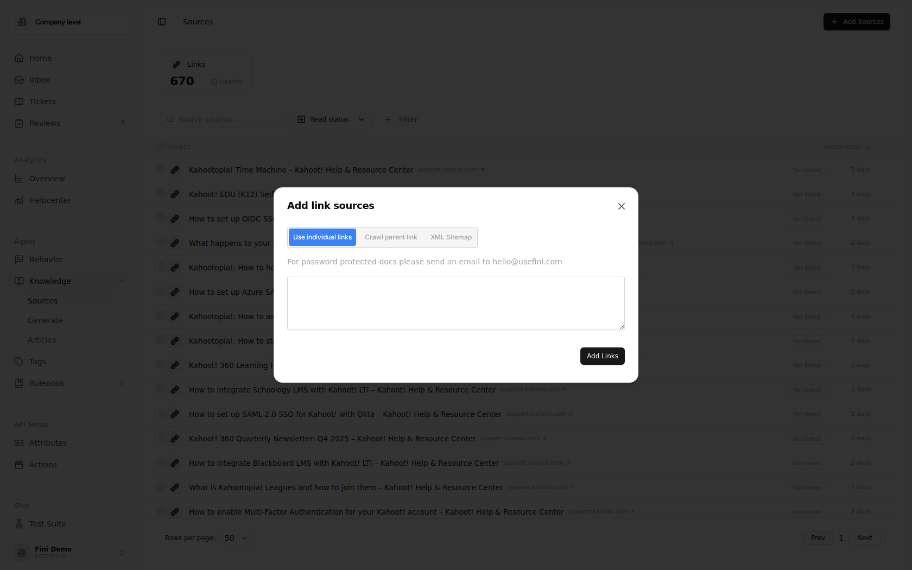Collapse the Knowledge section

click(x=122, y=281)
